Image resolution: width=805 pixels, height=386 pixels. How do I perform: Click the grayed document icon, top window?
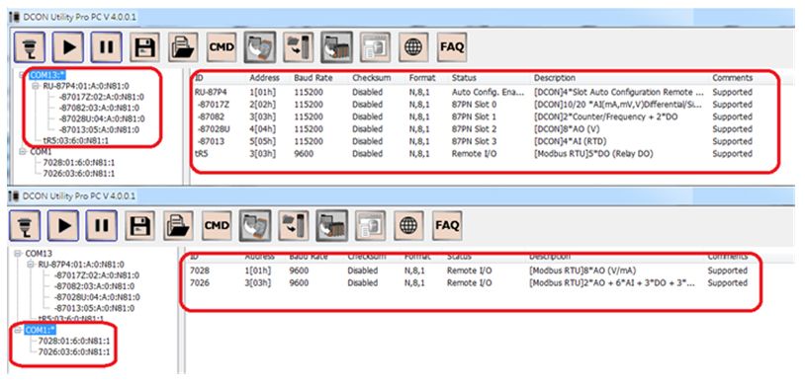coord(375,47)
